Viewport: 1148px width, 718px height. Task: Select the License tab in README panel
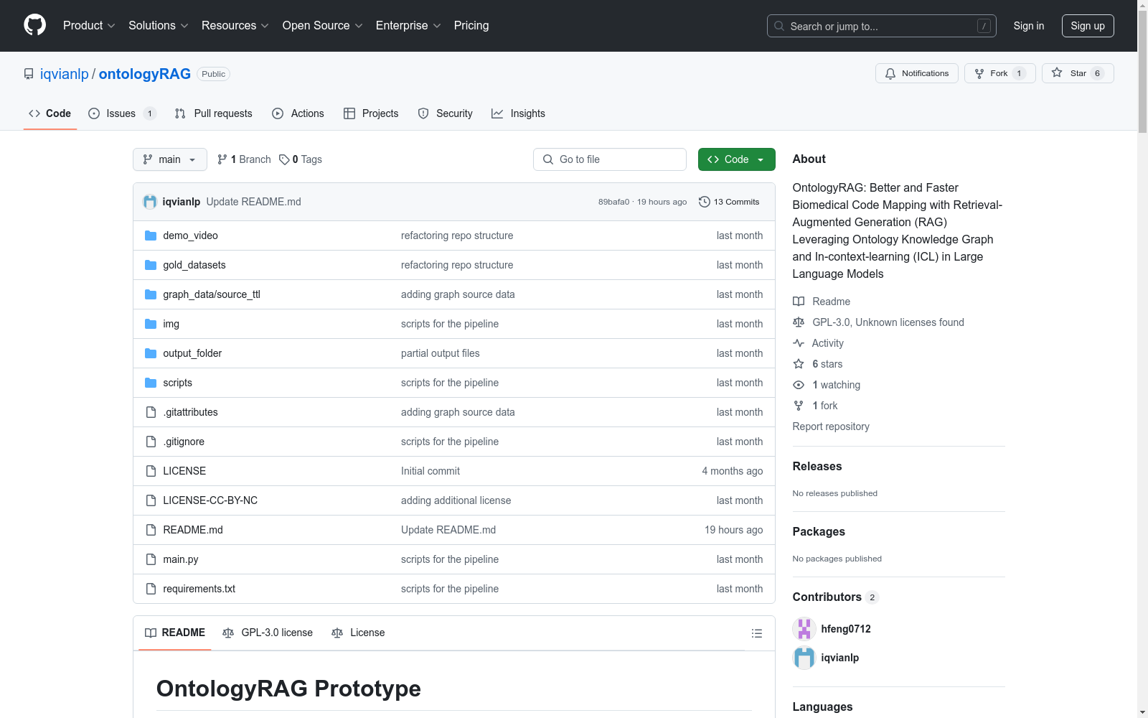(358, 633)
